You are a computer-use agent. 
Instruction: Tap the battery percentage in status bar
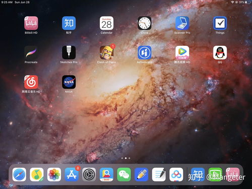(241, 2)
